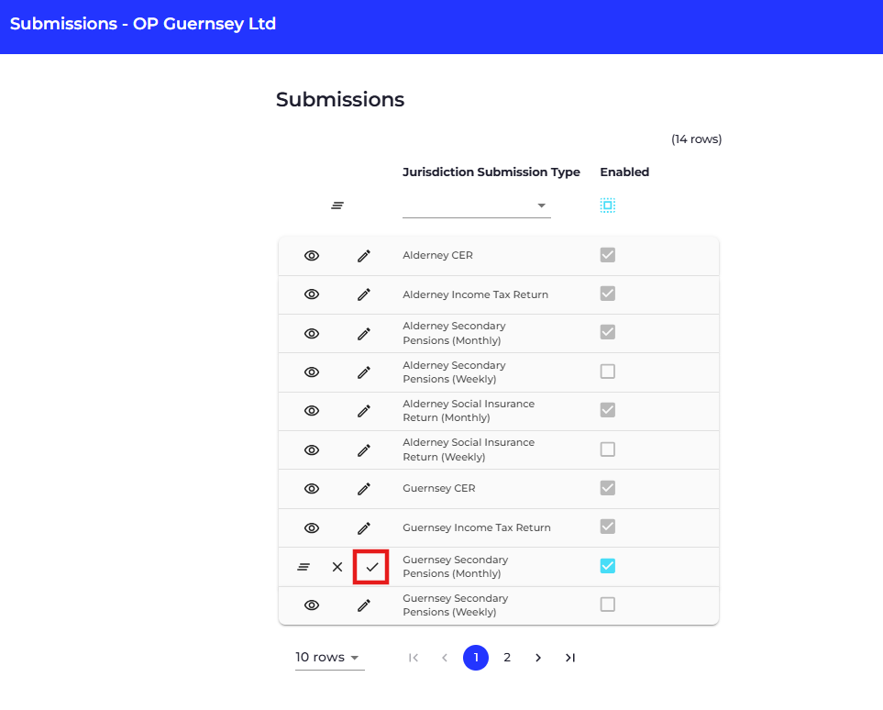The image size is (883, 710).
Task: Toggle Enabled for Guernsey Income Tax Return
Action: tap(608, 527)
